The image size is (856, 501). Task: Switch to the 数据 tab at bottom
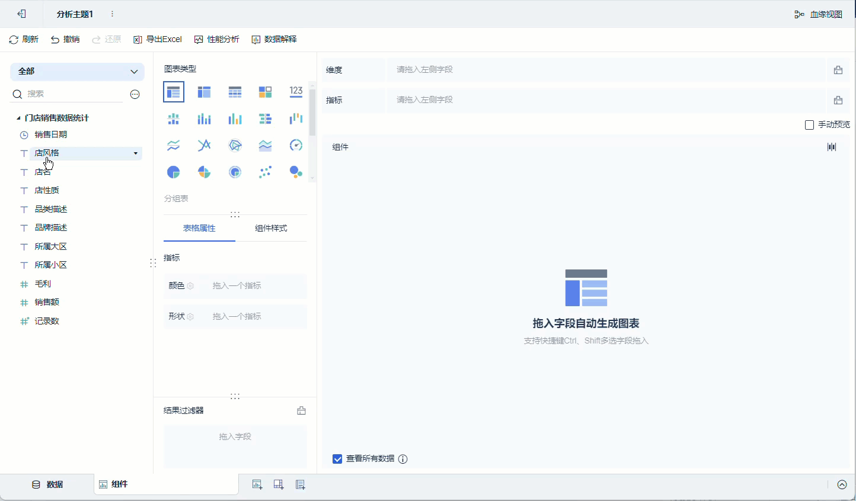47,484
